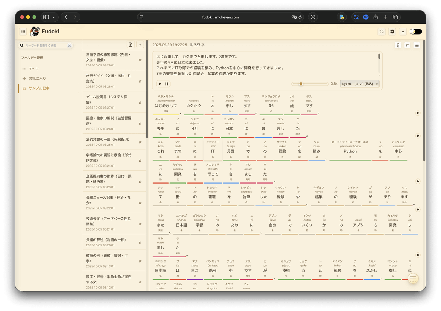Reload the page in Safari
The height and width of the screenshot is (311, 441).
point(300,17)
